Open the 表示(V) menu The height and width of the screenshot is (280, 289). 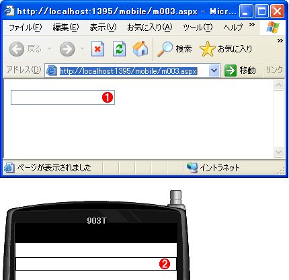(103, 28)
